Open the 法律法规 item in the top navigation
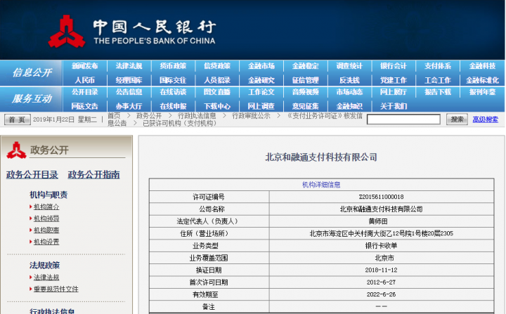Viewport: 506px width, 314px height. pyautogui.click(x=129, y=66)
